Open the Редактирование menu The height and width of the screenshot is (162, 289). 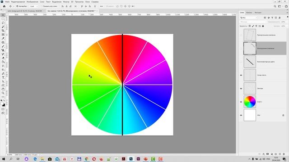18,2
